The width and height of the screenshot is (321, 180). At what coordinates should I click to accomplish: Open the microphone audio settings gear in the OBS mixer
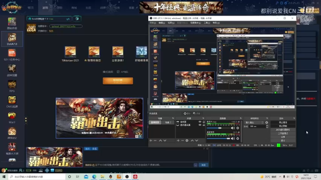(x=238, y=128)
